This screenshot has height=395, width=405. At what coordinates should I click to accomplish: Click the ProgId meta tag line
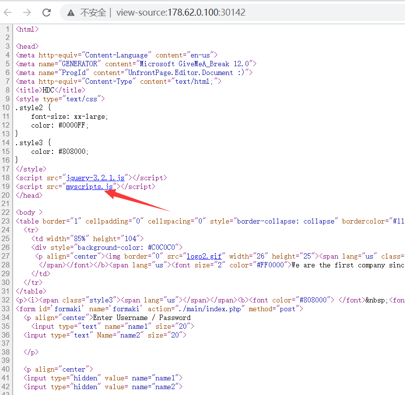(134, 73)
